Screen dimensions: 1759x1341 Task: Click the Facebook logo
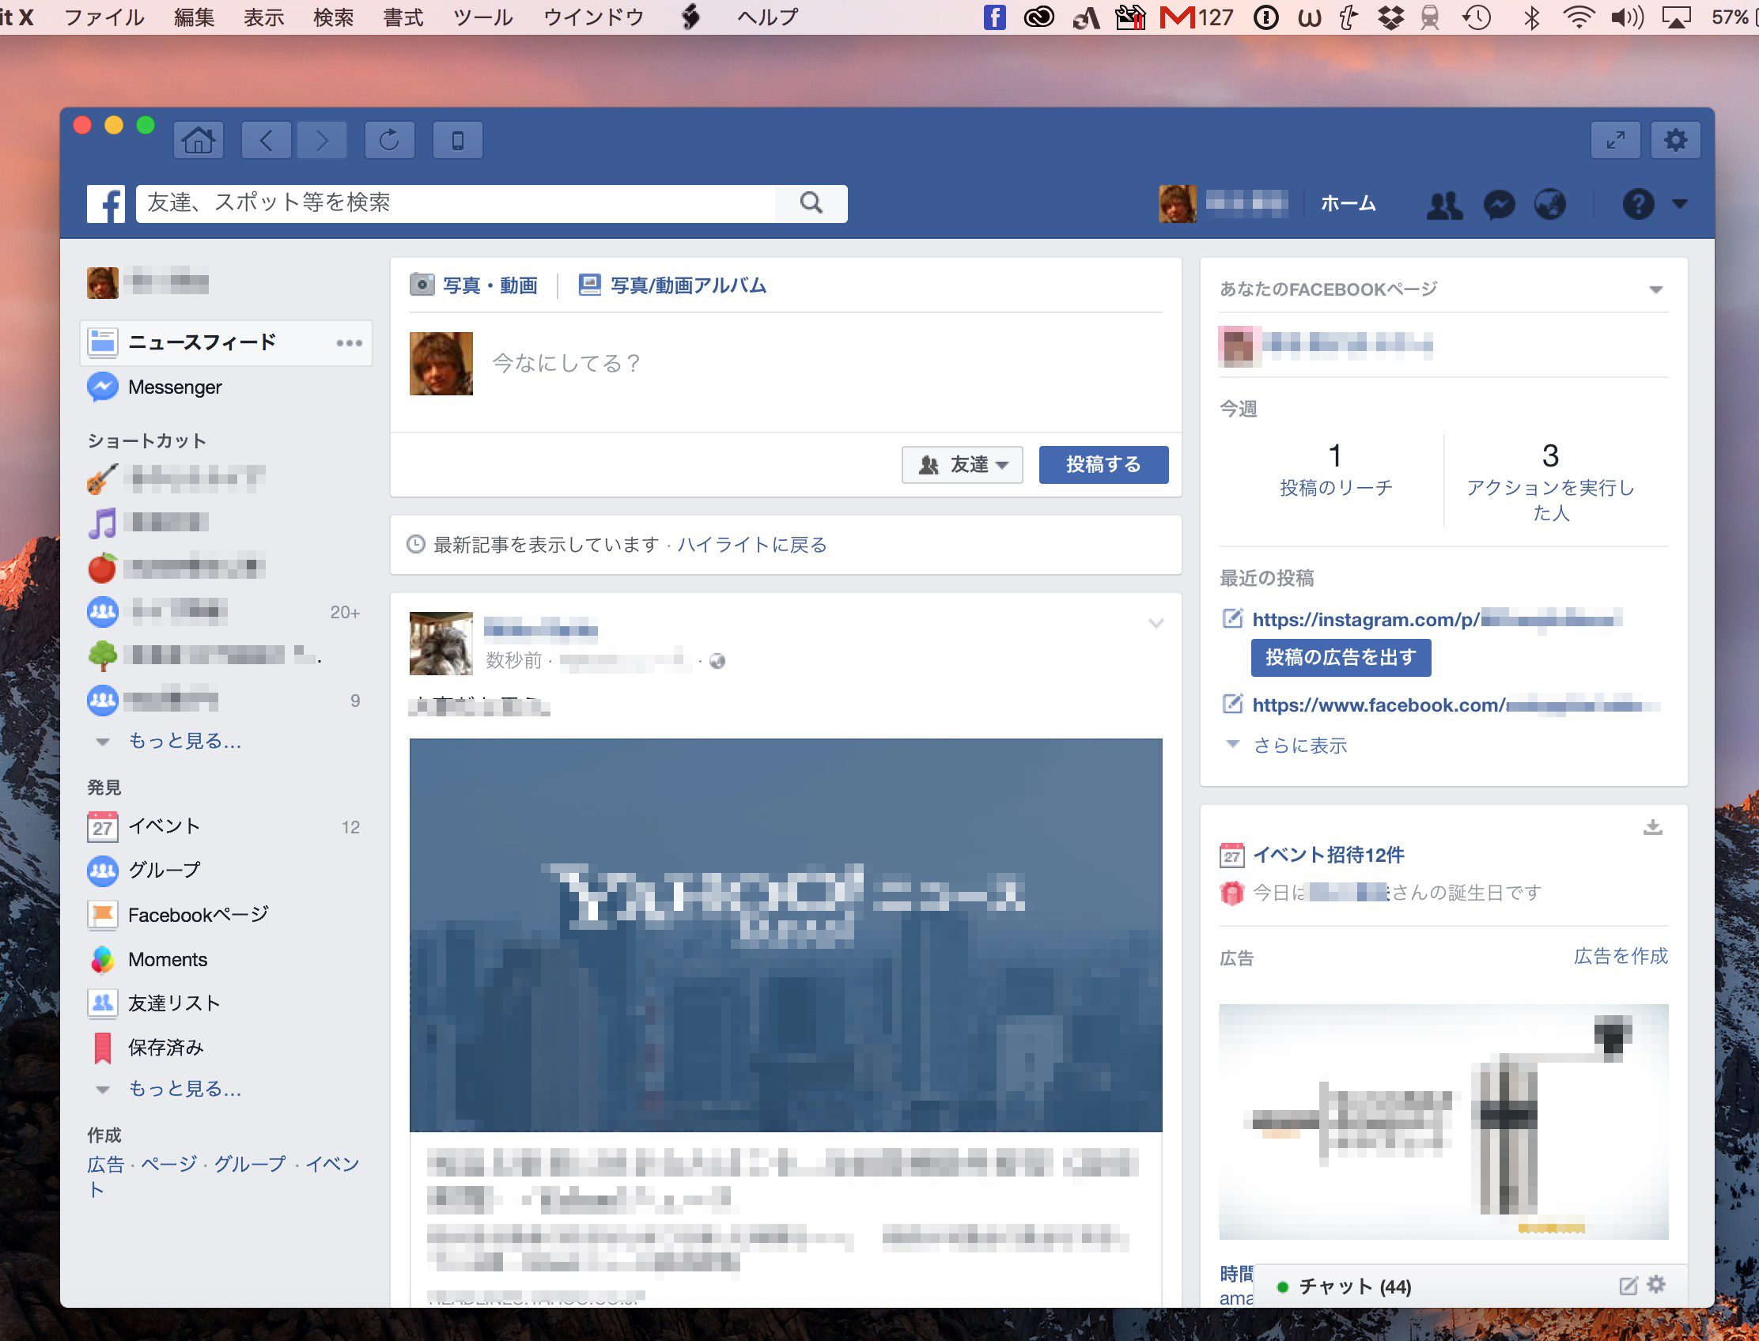click(106, 203)
